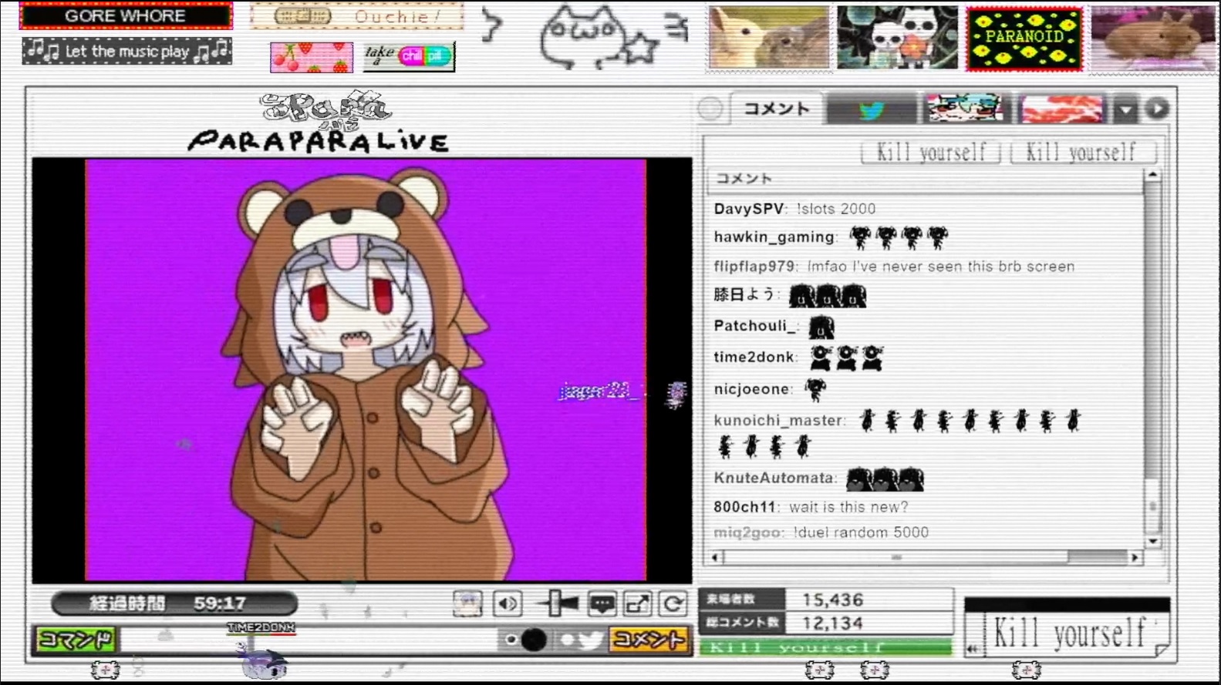Select the コメント tab
This screenshot has width=1221, height=685.
776,109
